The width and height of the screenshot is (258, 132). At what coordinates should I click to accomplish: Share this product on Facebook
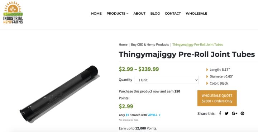pos(220,113)
